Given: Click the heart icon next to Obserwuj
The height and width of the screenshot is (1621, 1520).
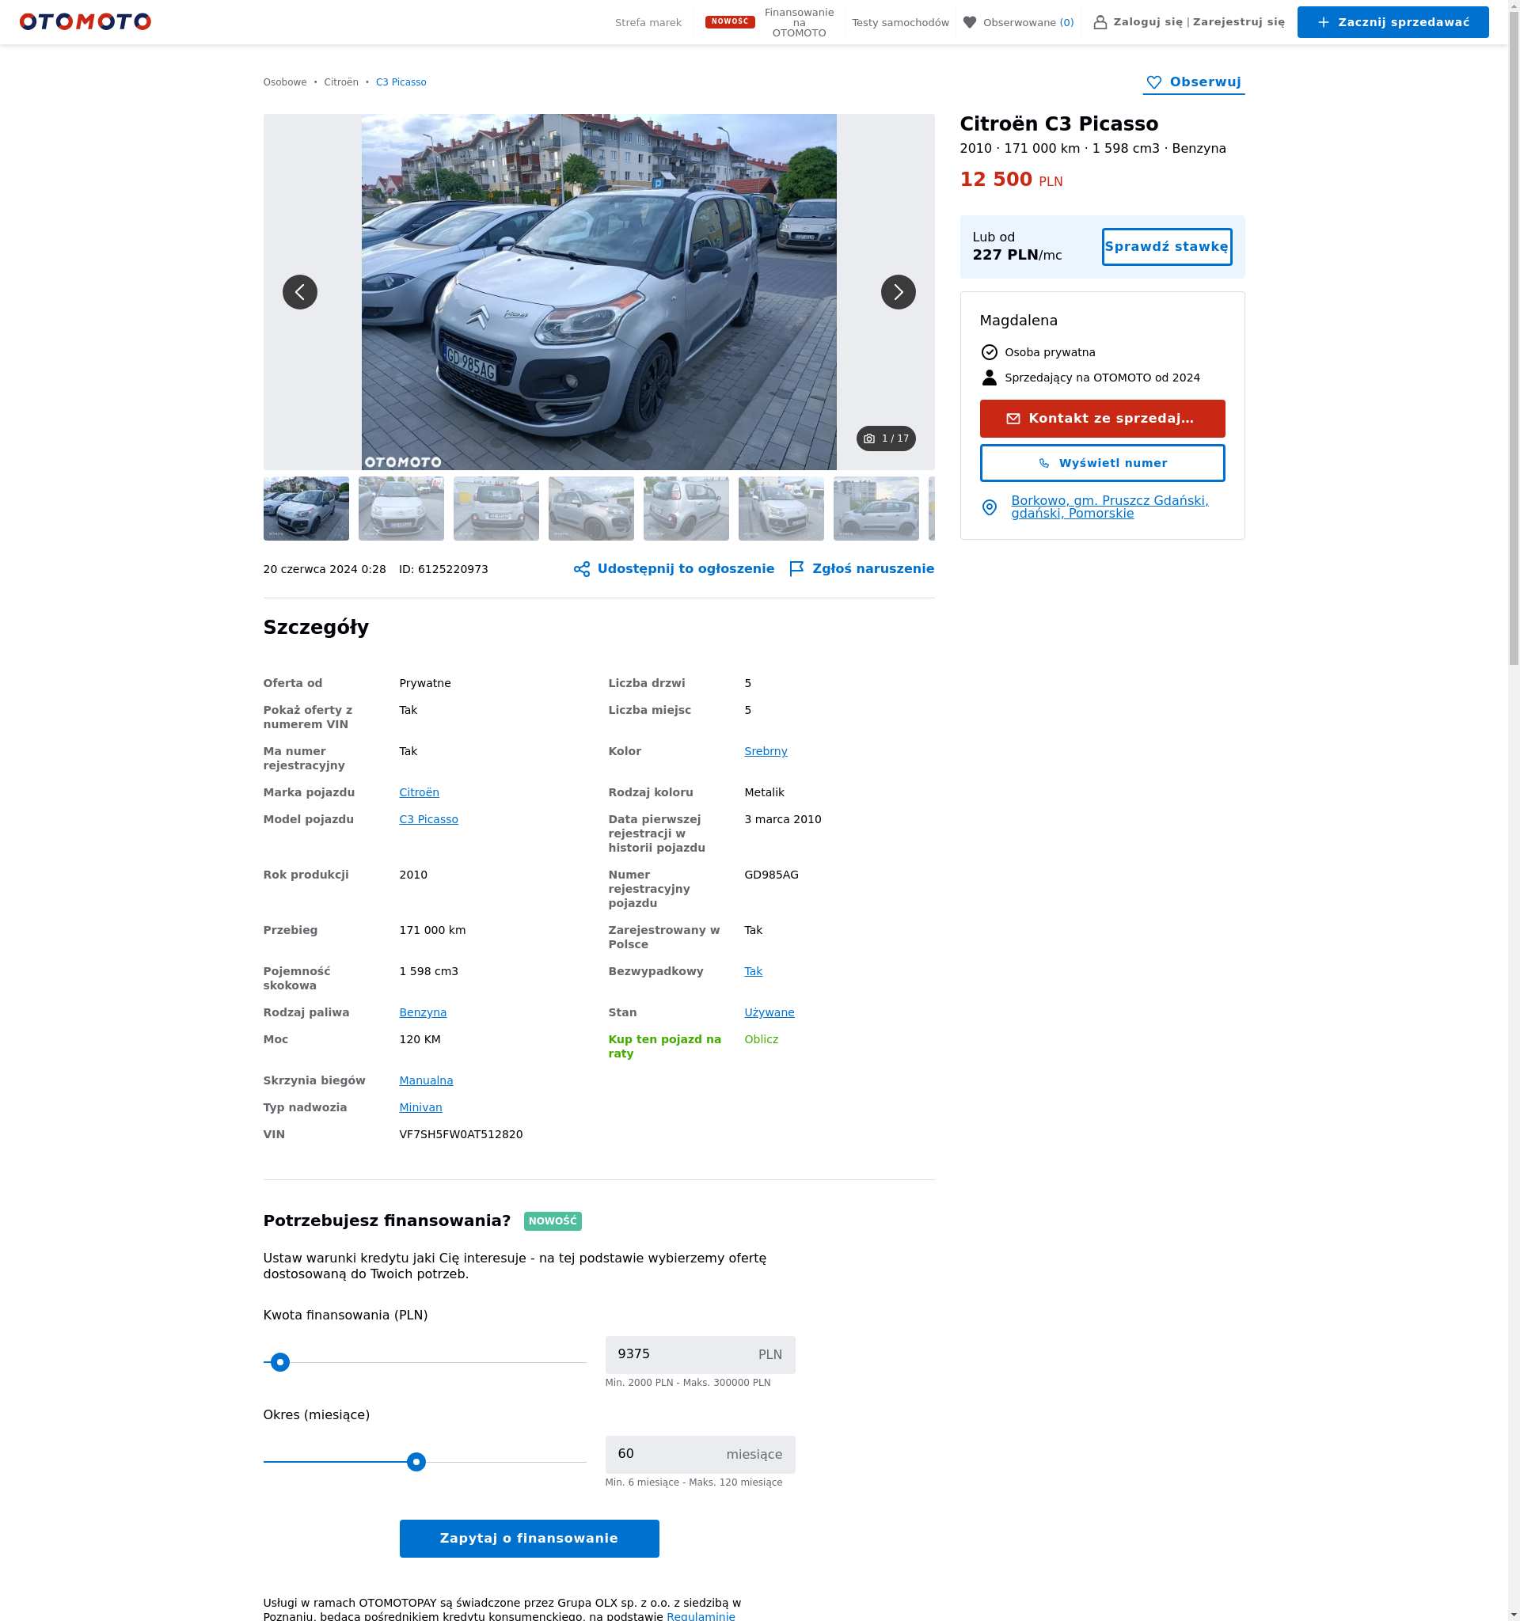Looking at the screenshot, I should click(1154, 82).
